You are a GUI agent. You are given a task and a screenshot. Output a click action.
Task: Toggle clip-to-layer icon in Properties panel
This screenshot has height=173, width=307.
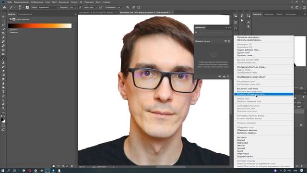[53, 166]
